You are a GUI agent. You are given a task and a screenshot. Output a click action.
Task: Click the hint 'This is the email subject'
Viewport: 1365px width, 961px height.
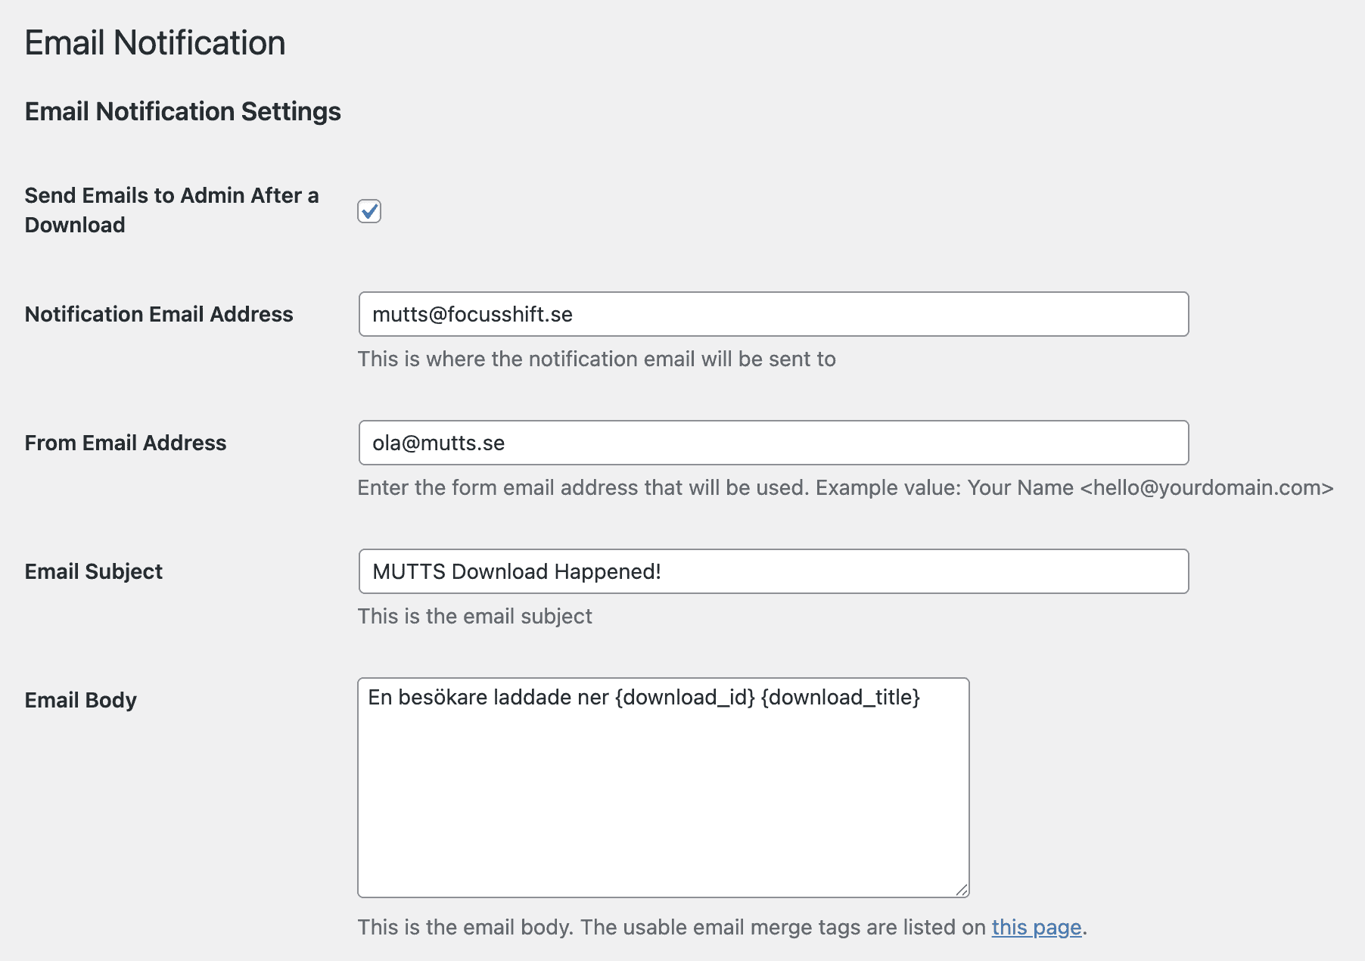[x=474, y=616]
